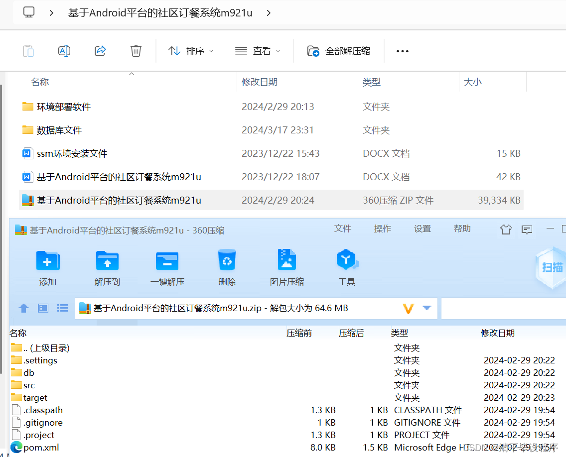Click the ZIP archive icon in Explorer list
The image size is (566, 457).
click(x=27, y=200)
